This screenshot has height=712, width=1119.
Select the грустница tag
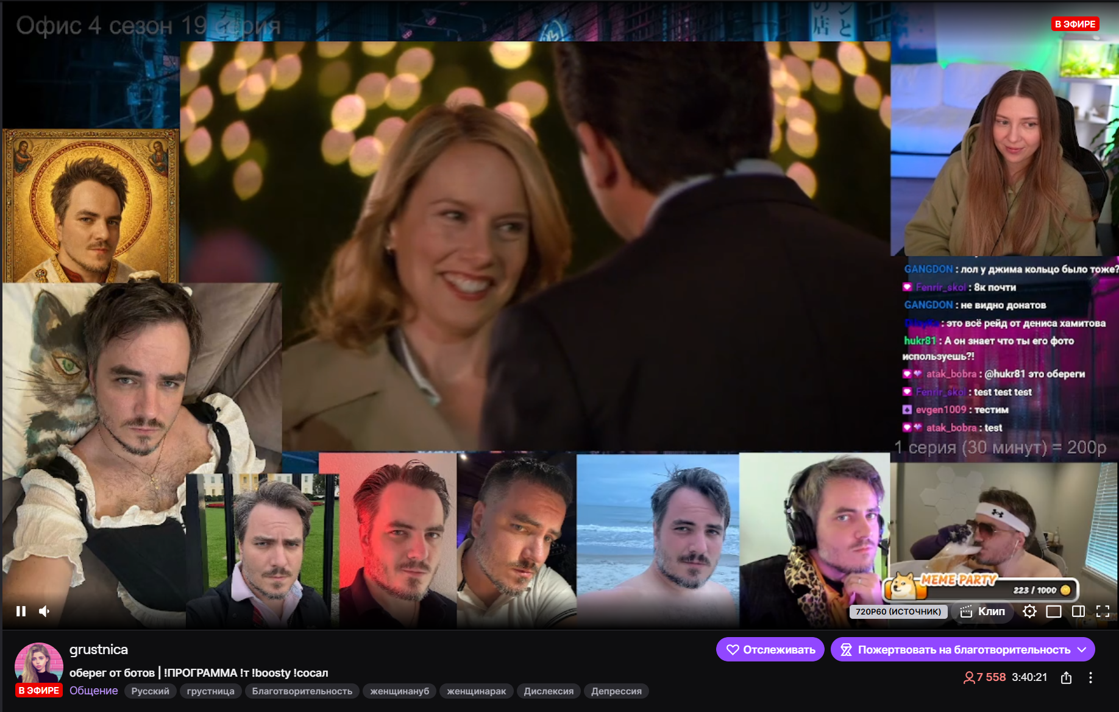click(x=211, y=691)
